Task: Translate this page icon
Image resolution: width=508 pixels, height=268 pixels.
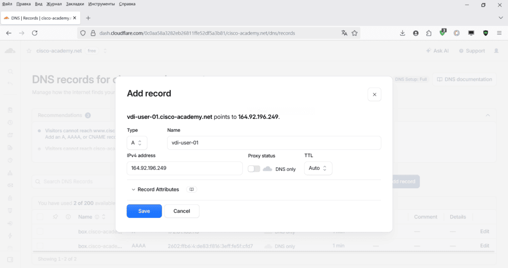Action: click(x=344, y=33)
